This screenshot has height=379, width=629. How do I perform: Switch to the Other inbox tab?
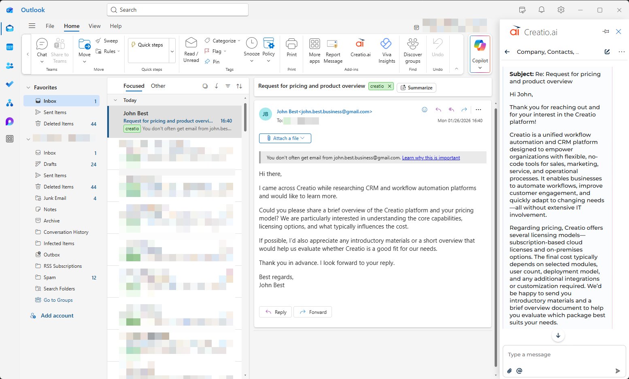click(x=158, y=86)
